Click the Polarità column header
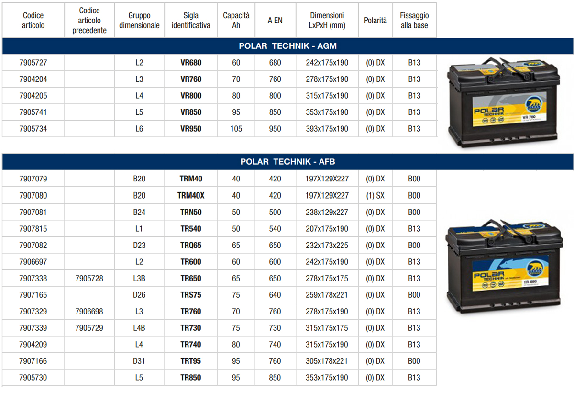574x404 pixels. click(375, 21)
